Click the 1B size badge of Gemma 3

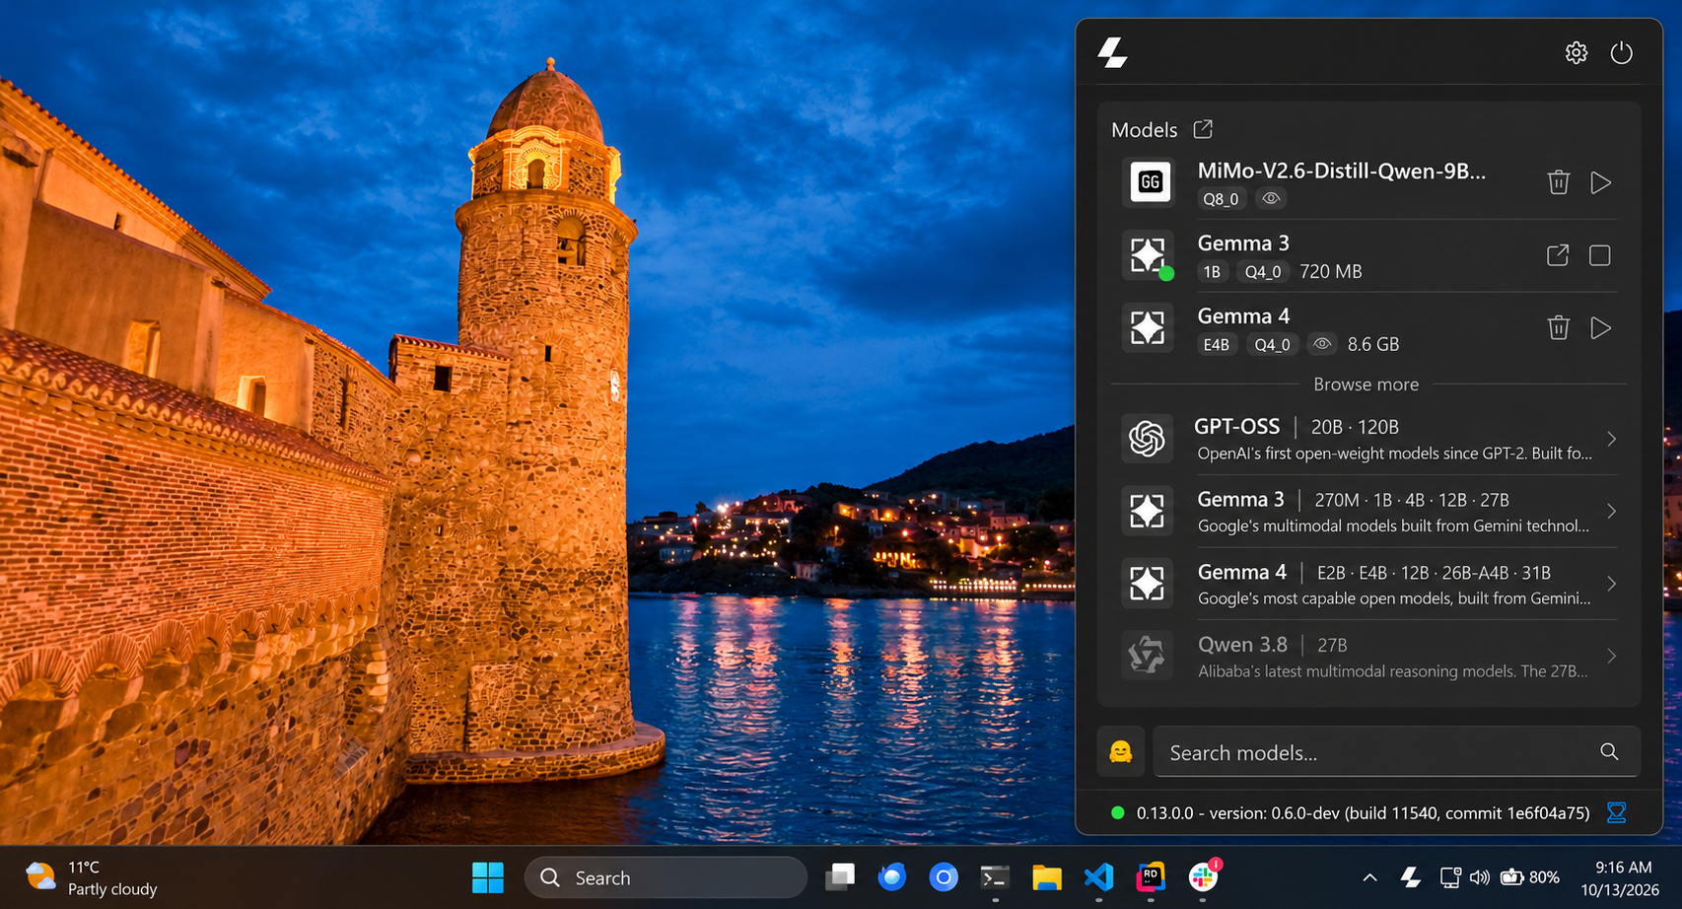(x=1212, y=271)
